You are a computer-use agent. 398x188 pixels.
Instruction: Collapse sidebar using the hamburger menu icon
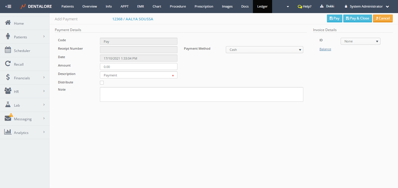click(8, 6)
